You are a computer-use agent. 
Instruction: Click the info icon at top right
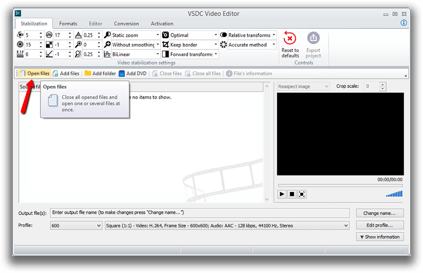click(404, 23)
